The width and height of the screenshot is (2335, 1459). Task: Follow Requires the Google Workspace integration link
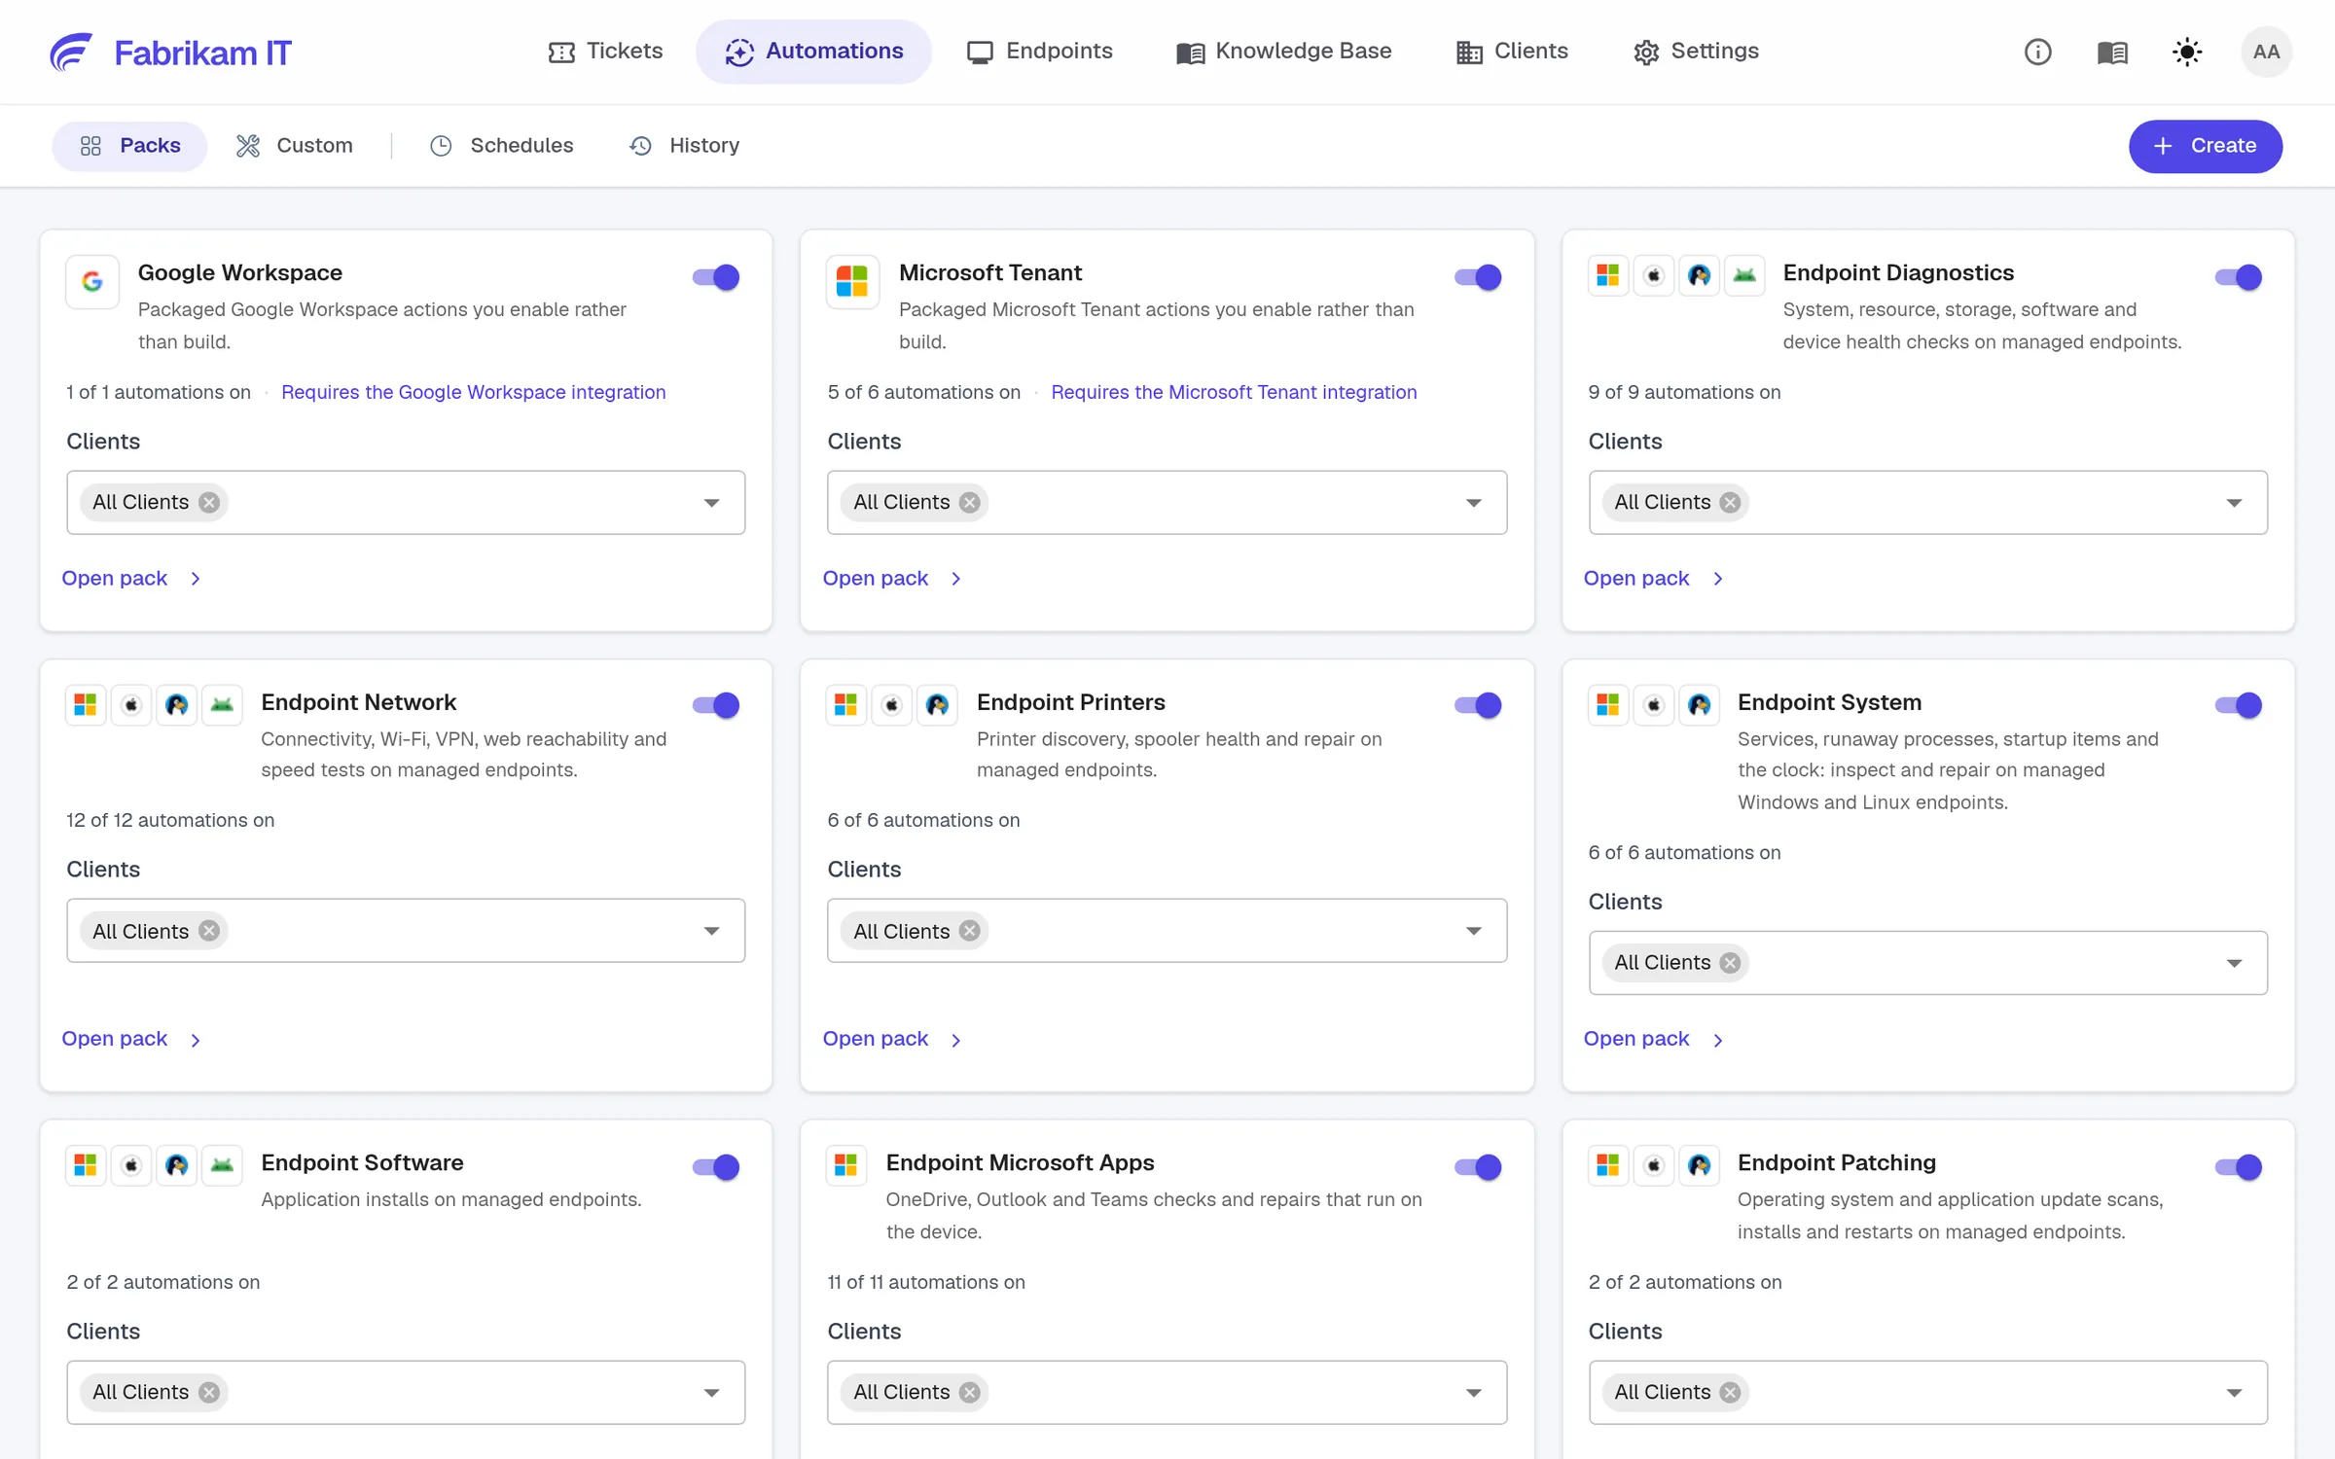[x=474, y=392]
